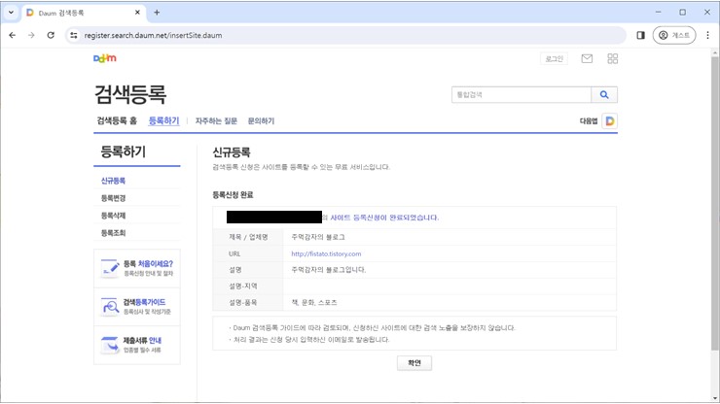Reload the current page
The image size is (720, 404).
[51, 35]
